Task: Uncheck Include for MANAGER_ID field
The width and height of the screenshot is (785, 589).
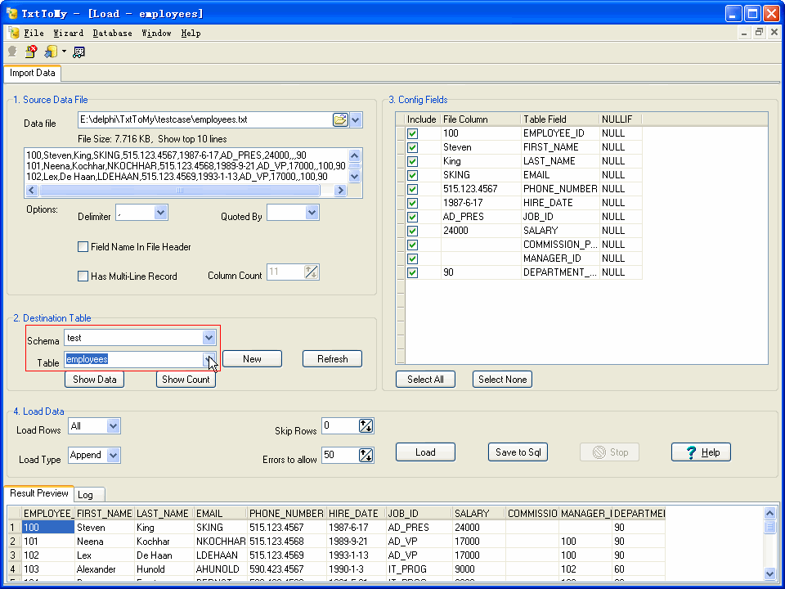Action: coord(412,259)
